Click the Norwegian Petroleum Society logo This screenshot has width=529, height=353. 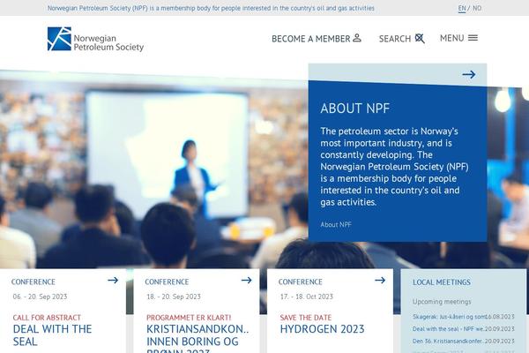point(95,39)
